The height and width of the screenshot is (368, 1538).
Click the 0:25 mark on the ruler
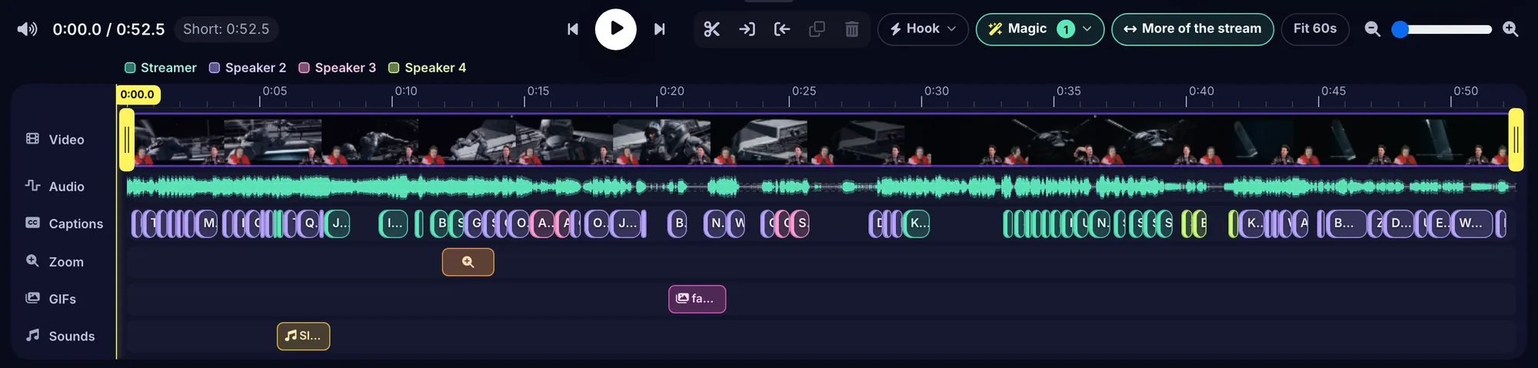804,91
